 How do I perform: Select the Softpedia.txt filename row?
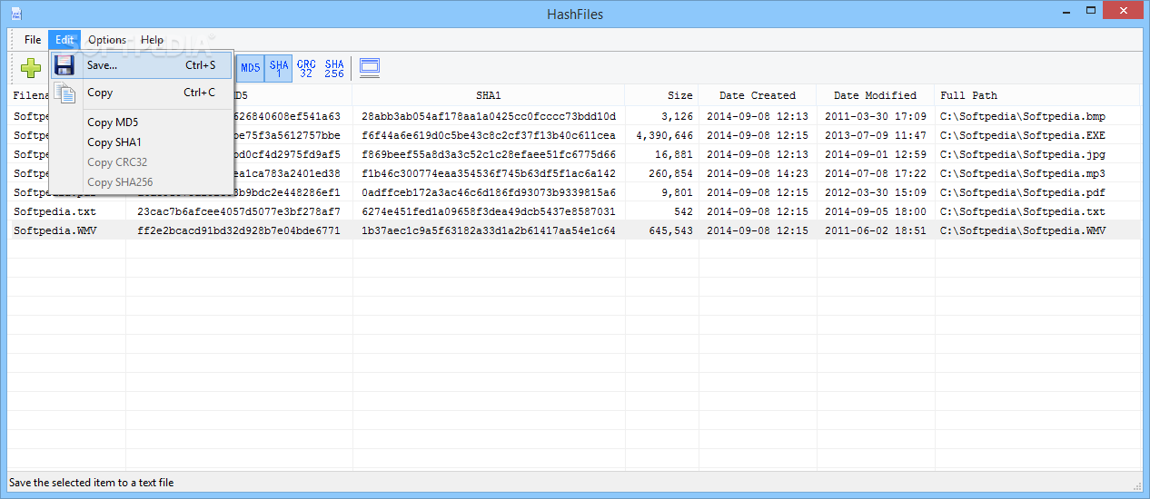(55, 211)
